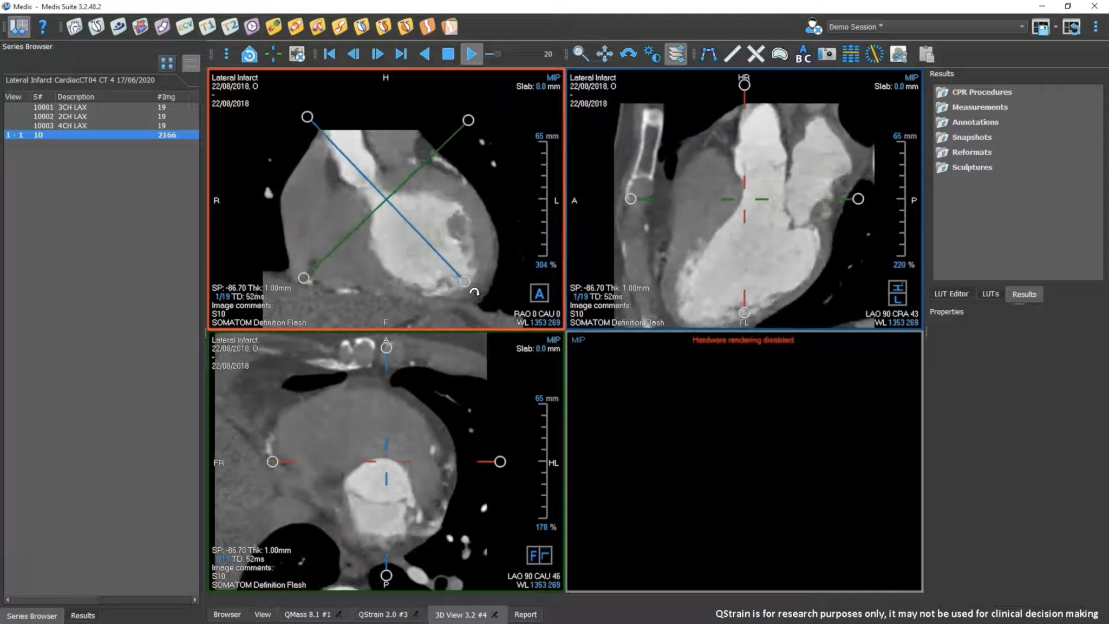Switch to the QStrain 2.0 #3 tab
Viewport: 1109px width, 624px height.
coord(382,614)
